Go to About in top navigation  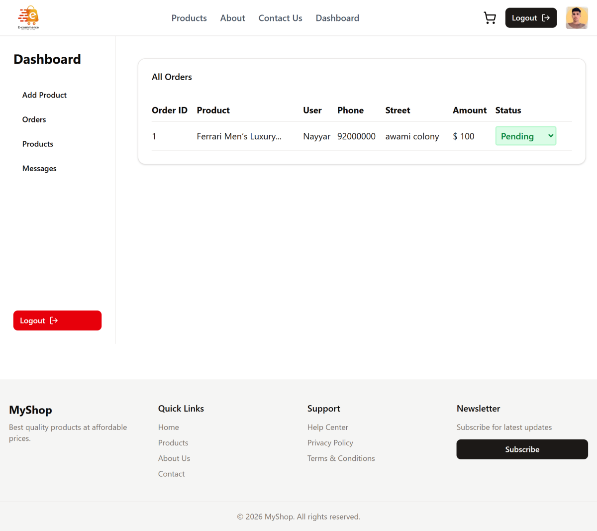pyautogui.click(x=232, y=18)
